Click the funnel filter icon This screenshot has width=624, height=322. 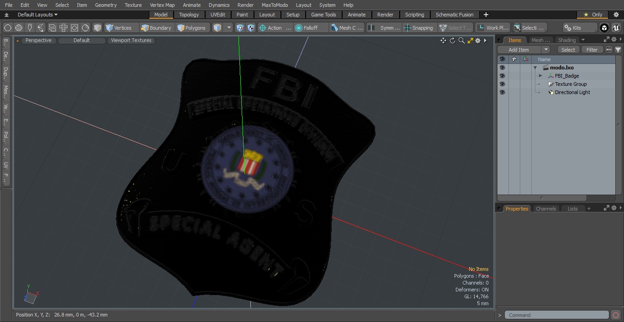click(618, 50)
